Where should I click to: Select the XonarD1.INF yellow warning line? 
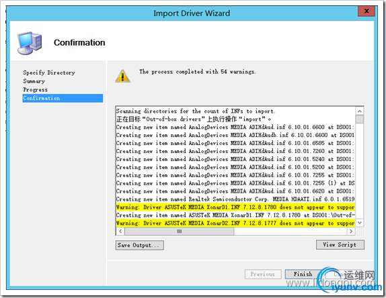[235, 207]
